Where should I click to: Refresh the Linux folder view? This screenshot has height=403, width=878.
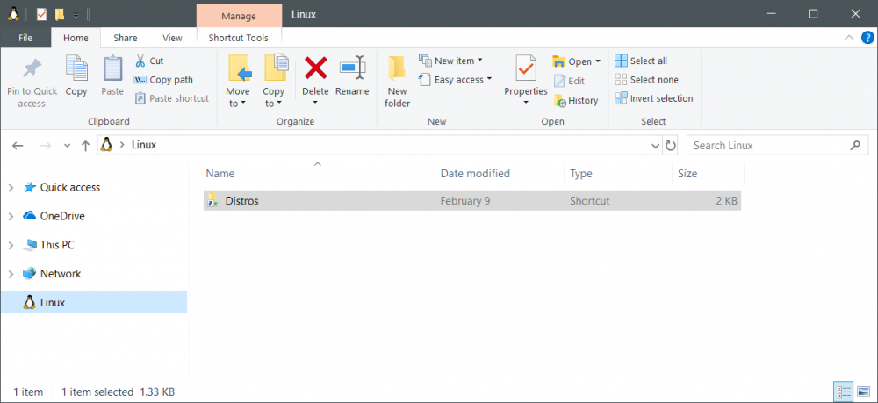670,146
